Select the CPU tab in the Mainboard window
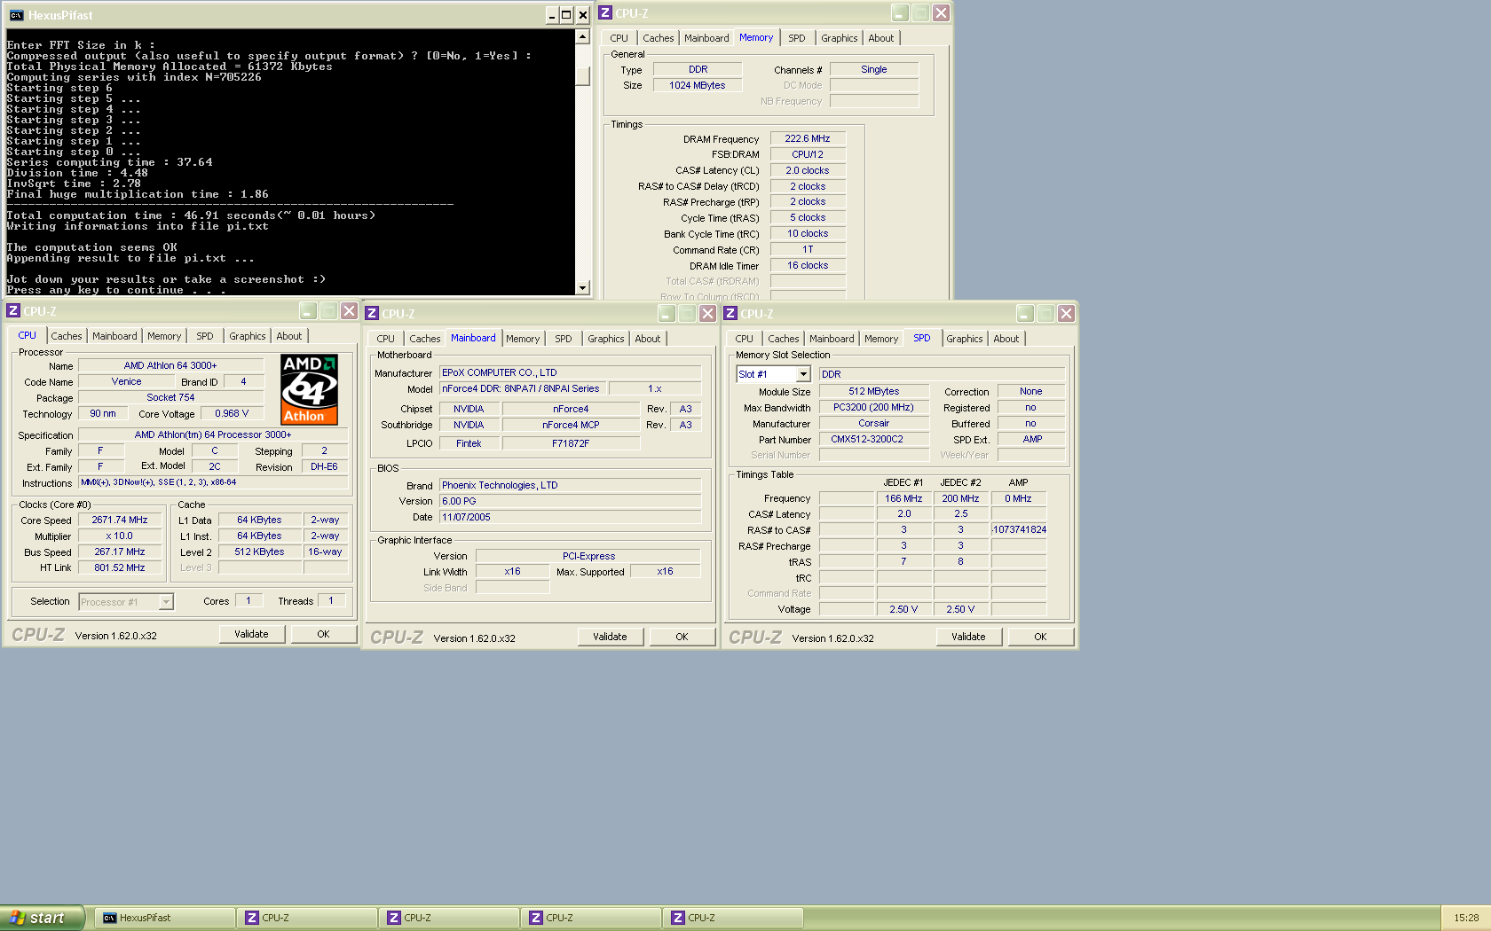The image size is (1491, 931). click(385, 339)
